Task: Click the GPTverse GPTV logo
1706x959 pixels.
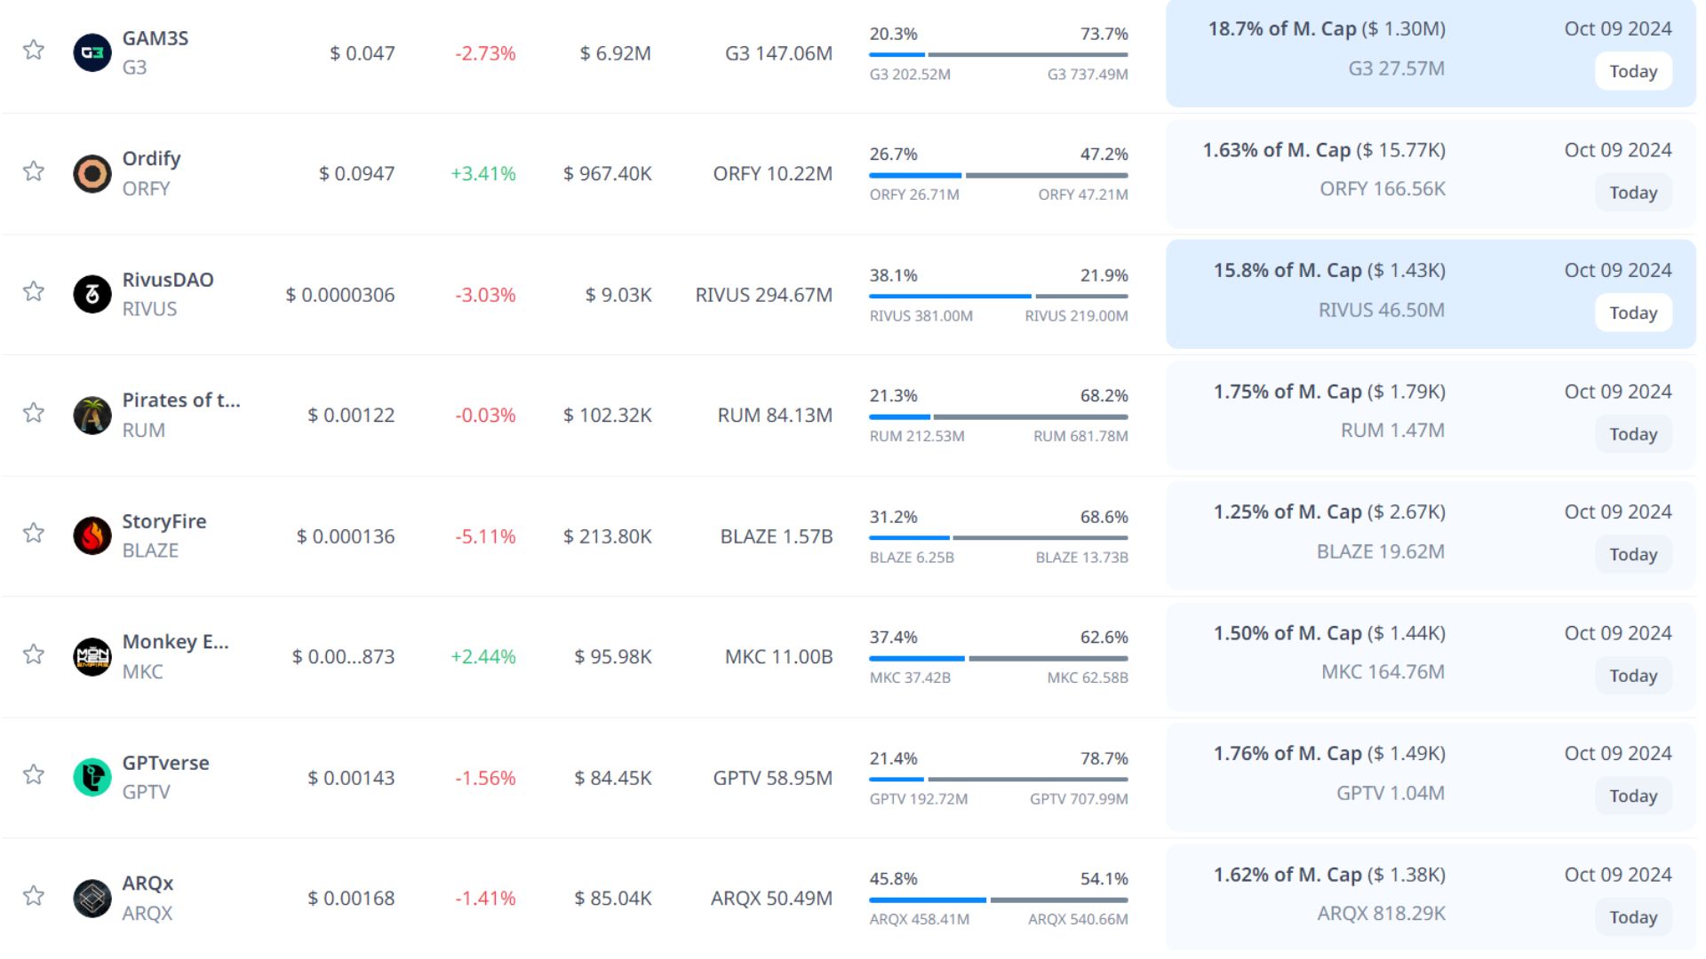Action: tap(92, 777)
